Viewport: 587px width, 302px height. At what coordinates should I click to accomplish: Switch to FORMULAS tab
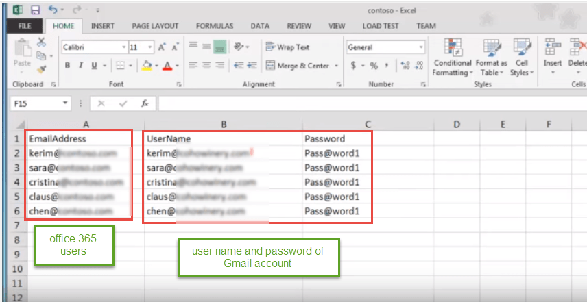pos(215,26)
